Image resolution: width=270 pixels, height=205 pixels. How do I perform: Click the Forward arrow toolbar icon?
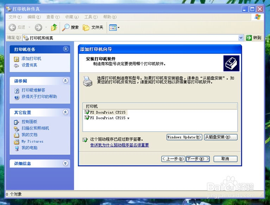click(38, 27)
